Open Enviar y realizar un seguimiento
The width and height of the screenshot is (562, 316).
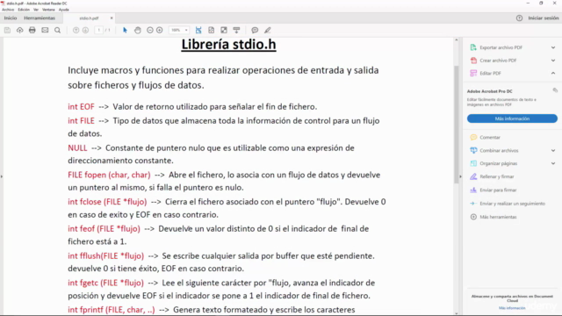click(512, 204)
